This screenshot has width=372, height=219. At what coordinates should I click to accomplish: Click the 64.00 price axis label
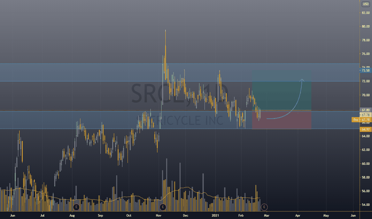pyautogui.click(x=366, y=136)
